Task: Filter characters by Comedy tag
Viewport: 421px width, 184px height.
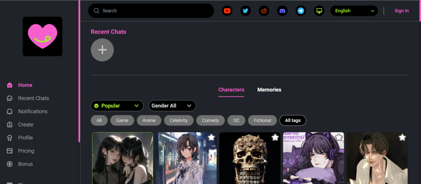Action: (210, 120)
